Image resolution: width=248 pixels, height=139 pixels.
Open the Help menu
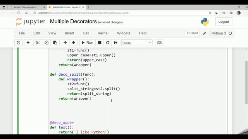click(143, 33)
